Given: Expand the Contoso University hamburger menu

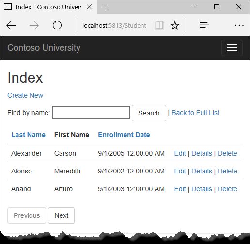Looking at the screenshot, I should [232, 48].
